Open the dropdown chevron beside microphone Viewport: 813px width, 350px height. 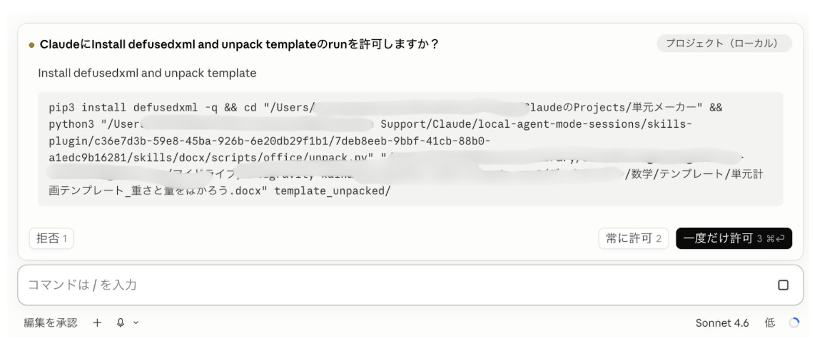(135, 323)
